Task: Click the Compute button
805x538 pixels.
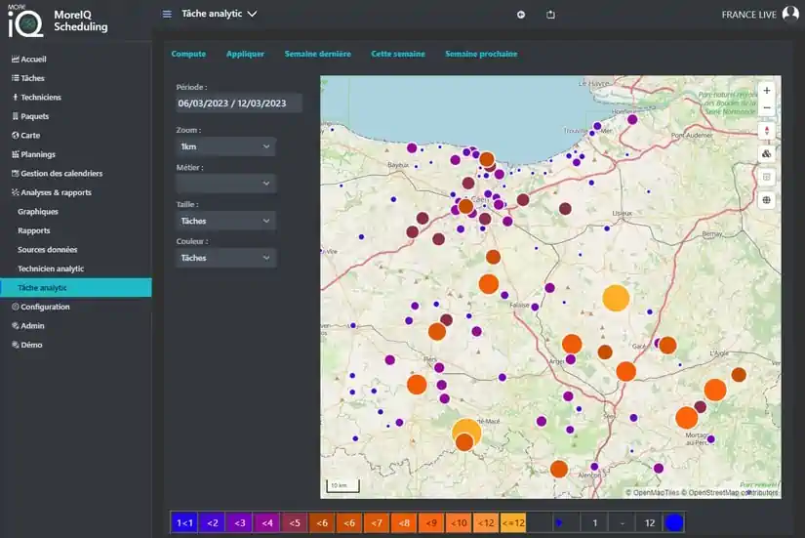Action: (188, 54)
